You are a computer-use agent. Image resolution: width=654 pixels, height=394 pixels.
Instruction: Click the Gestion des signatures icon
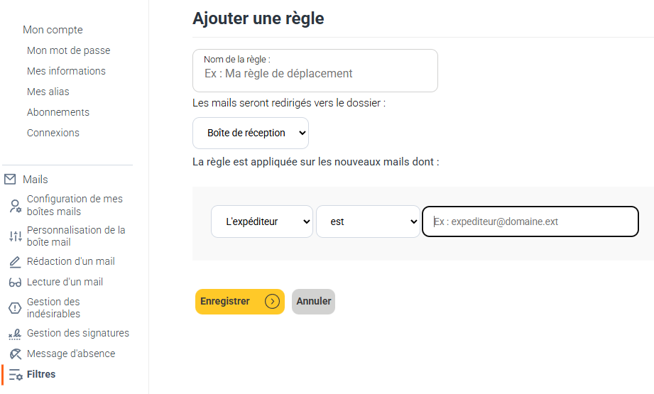(15, 334)
